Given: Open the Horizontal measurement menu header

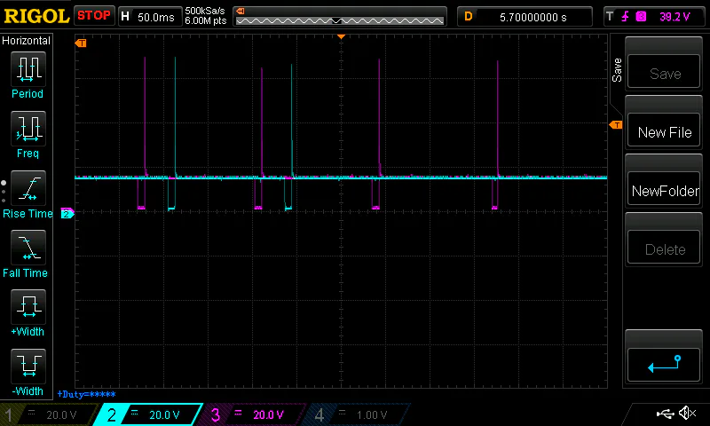Looking at the screenshot, I should pos(27,41).
